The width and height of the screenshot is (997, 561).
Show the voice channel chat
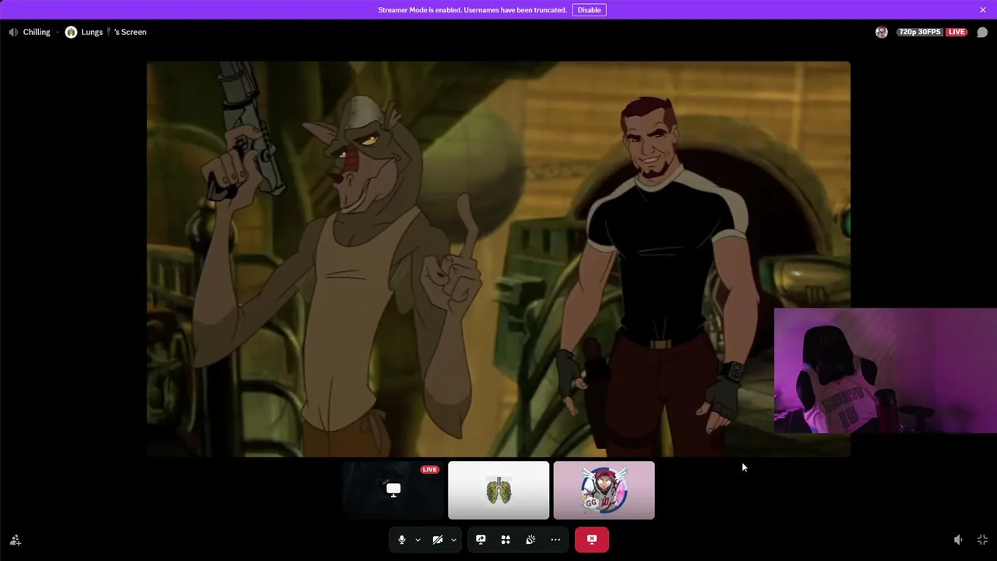tap(982, 32)
